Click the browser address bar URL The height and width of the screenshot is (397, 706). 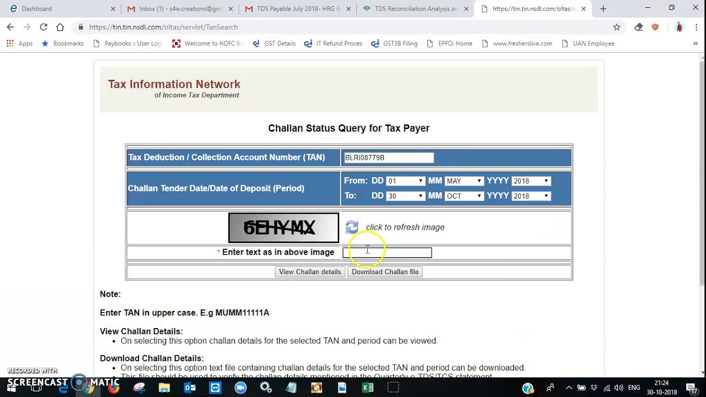coord(163,27)
